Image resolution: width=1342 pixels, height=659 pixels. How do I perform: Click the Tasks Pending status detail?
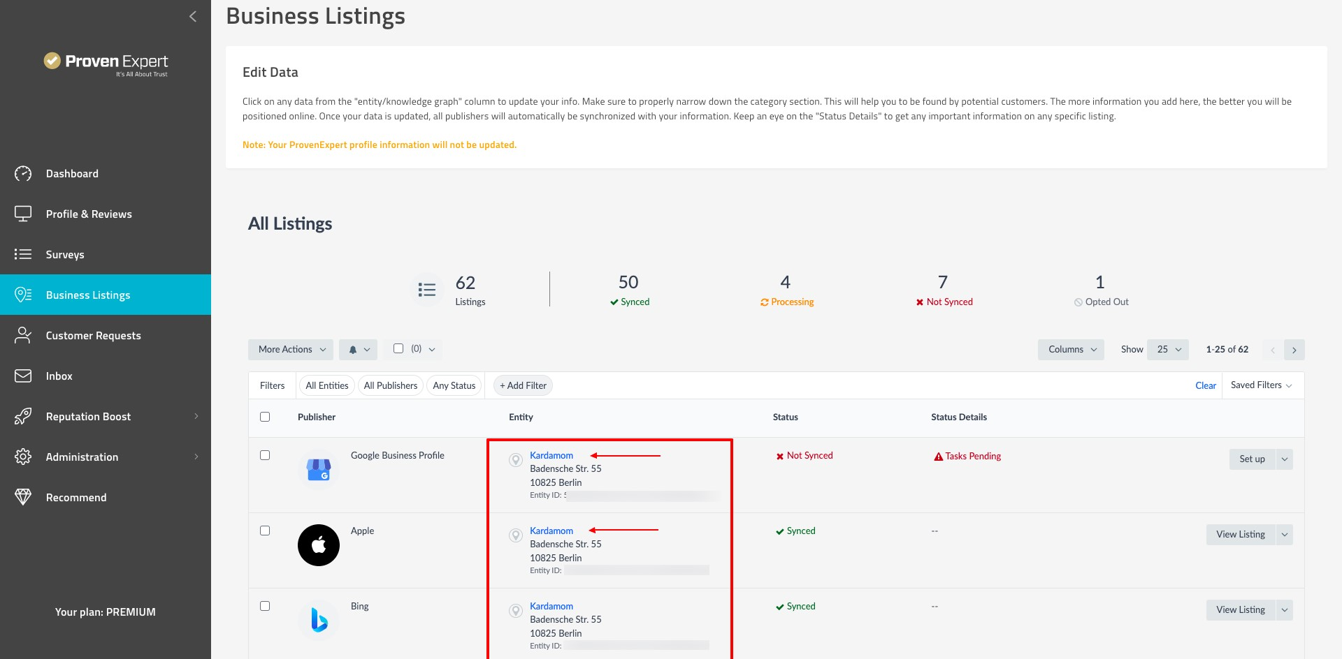(967, 457)
